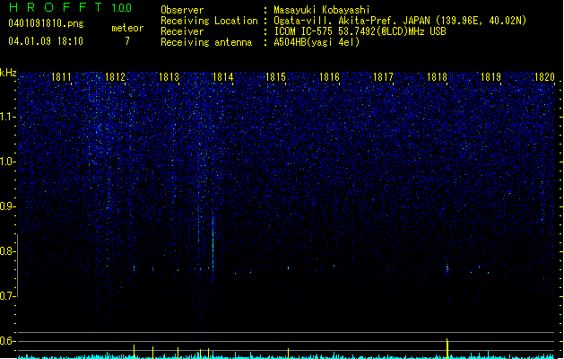Click the 1.1 kHz axis label
The height and width of the screenshot is (359, 564).
[8, 117]
